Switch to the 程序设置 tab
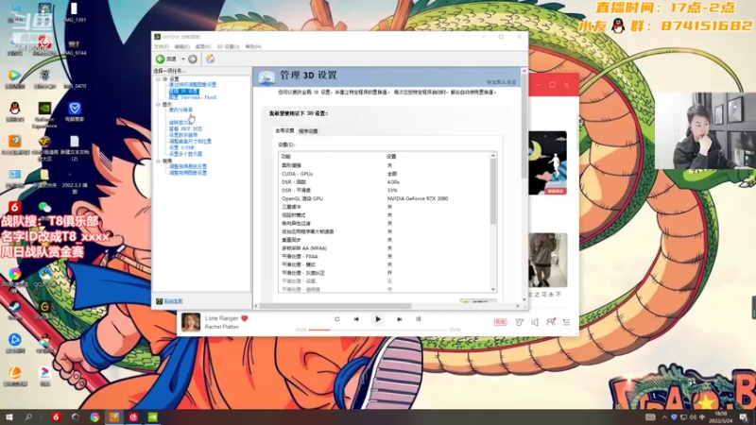 coord(308,131)
